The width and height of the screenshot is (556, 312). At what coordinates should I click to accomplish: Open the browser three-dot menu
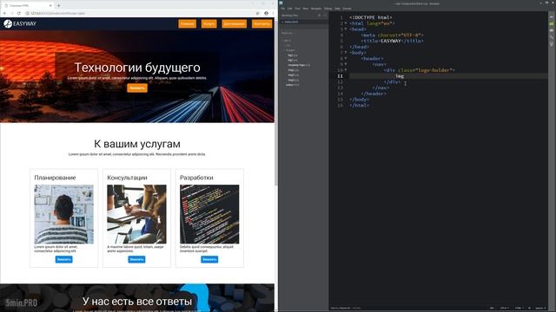273,13
